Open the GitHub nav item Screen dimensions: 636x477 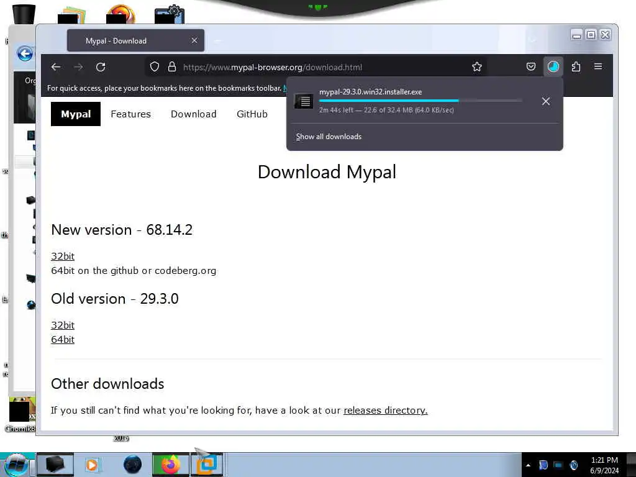coord(252,114)
